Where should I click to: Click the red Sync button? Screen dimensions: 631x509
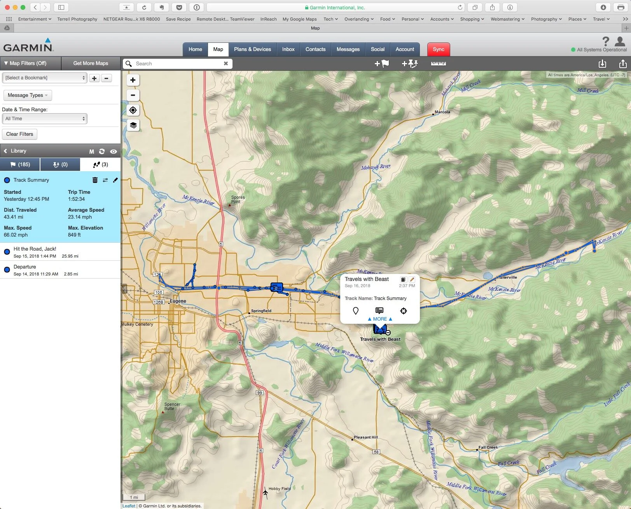click(439, 49)
